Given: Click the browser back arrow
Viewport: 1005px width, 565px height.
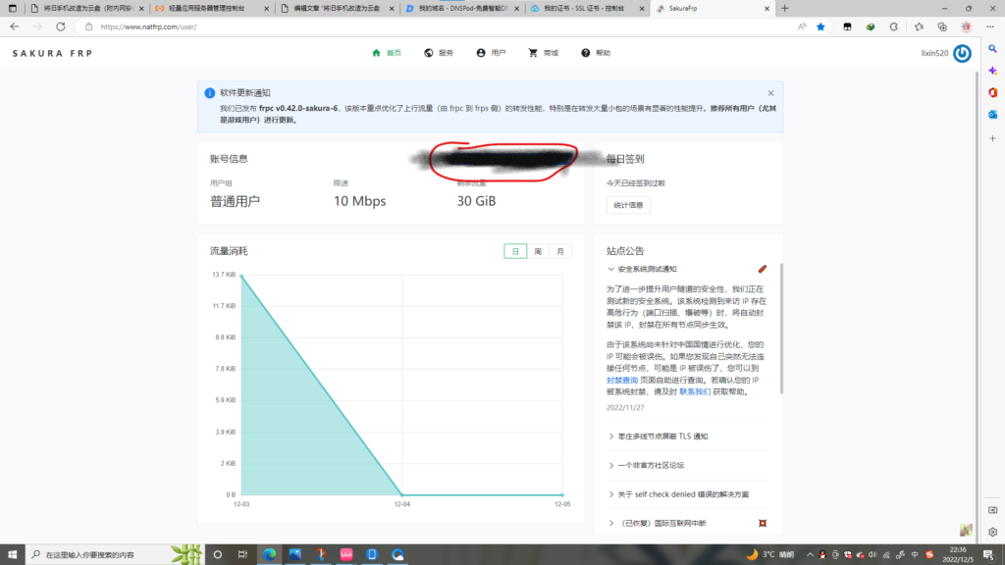Looking at the screenshot, I should click(x=14, y=26).
